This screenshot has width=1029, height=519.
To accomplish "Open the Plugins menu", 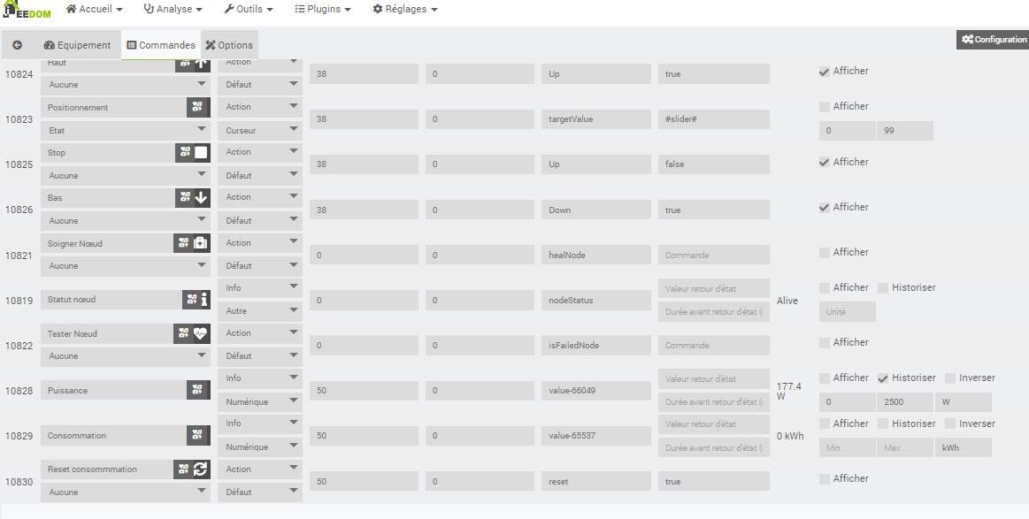I will (x=322, y=9).
